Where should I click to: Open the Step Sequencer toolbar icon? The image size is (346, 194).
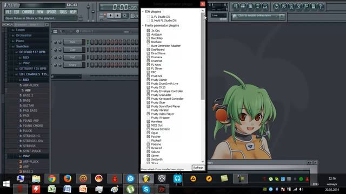[x=243, y=6]
